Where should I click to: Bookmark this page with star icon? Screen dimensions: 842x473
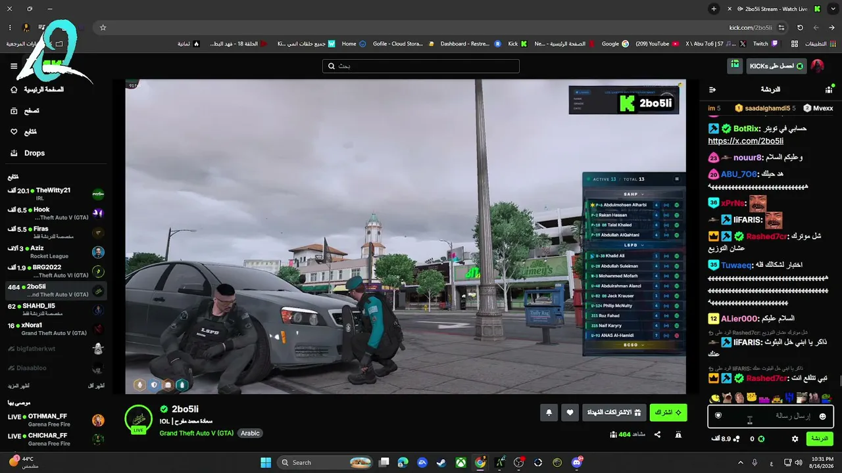coord(103,28)
